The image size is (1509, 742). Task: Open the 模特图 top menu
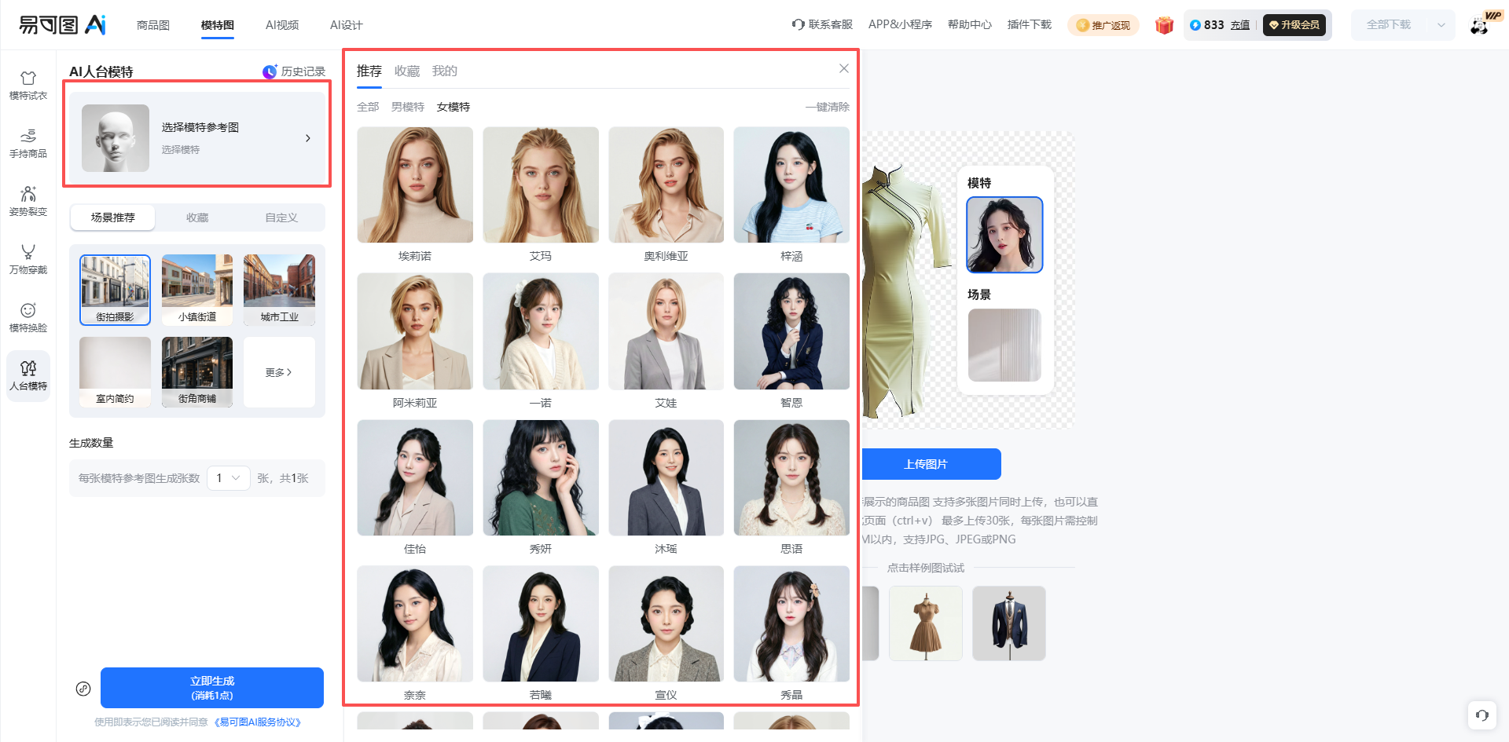coord(218,25)
